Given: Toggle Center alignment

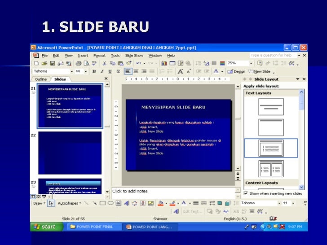Looking at the screenshot, I should click(136, 71).
